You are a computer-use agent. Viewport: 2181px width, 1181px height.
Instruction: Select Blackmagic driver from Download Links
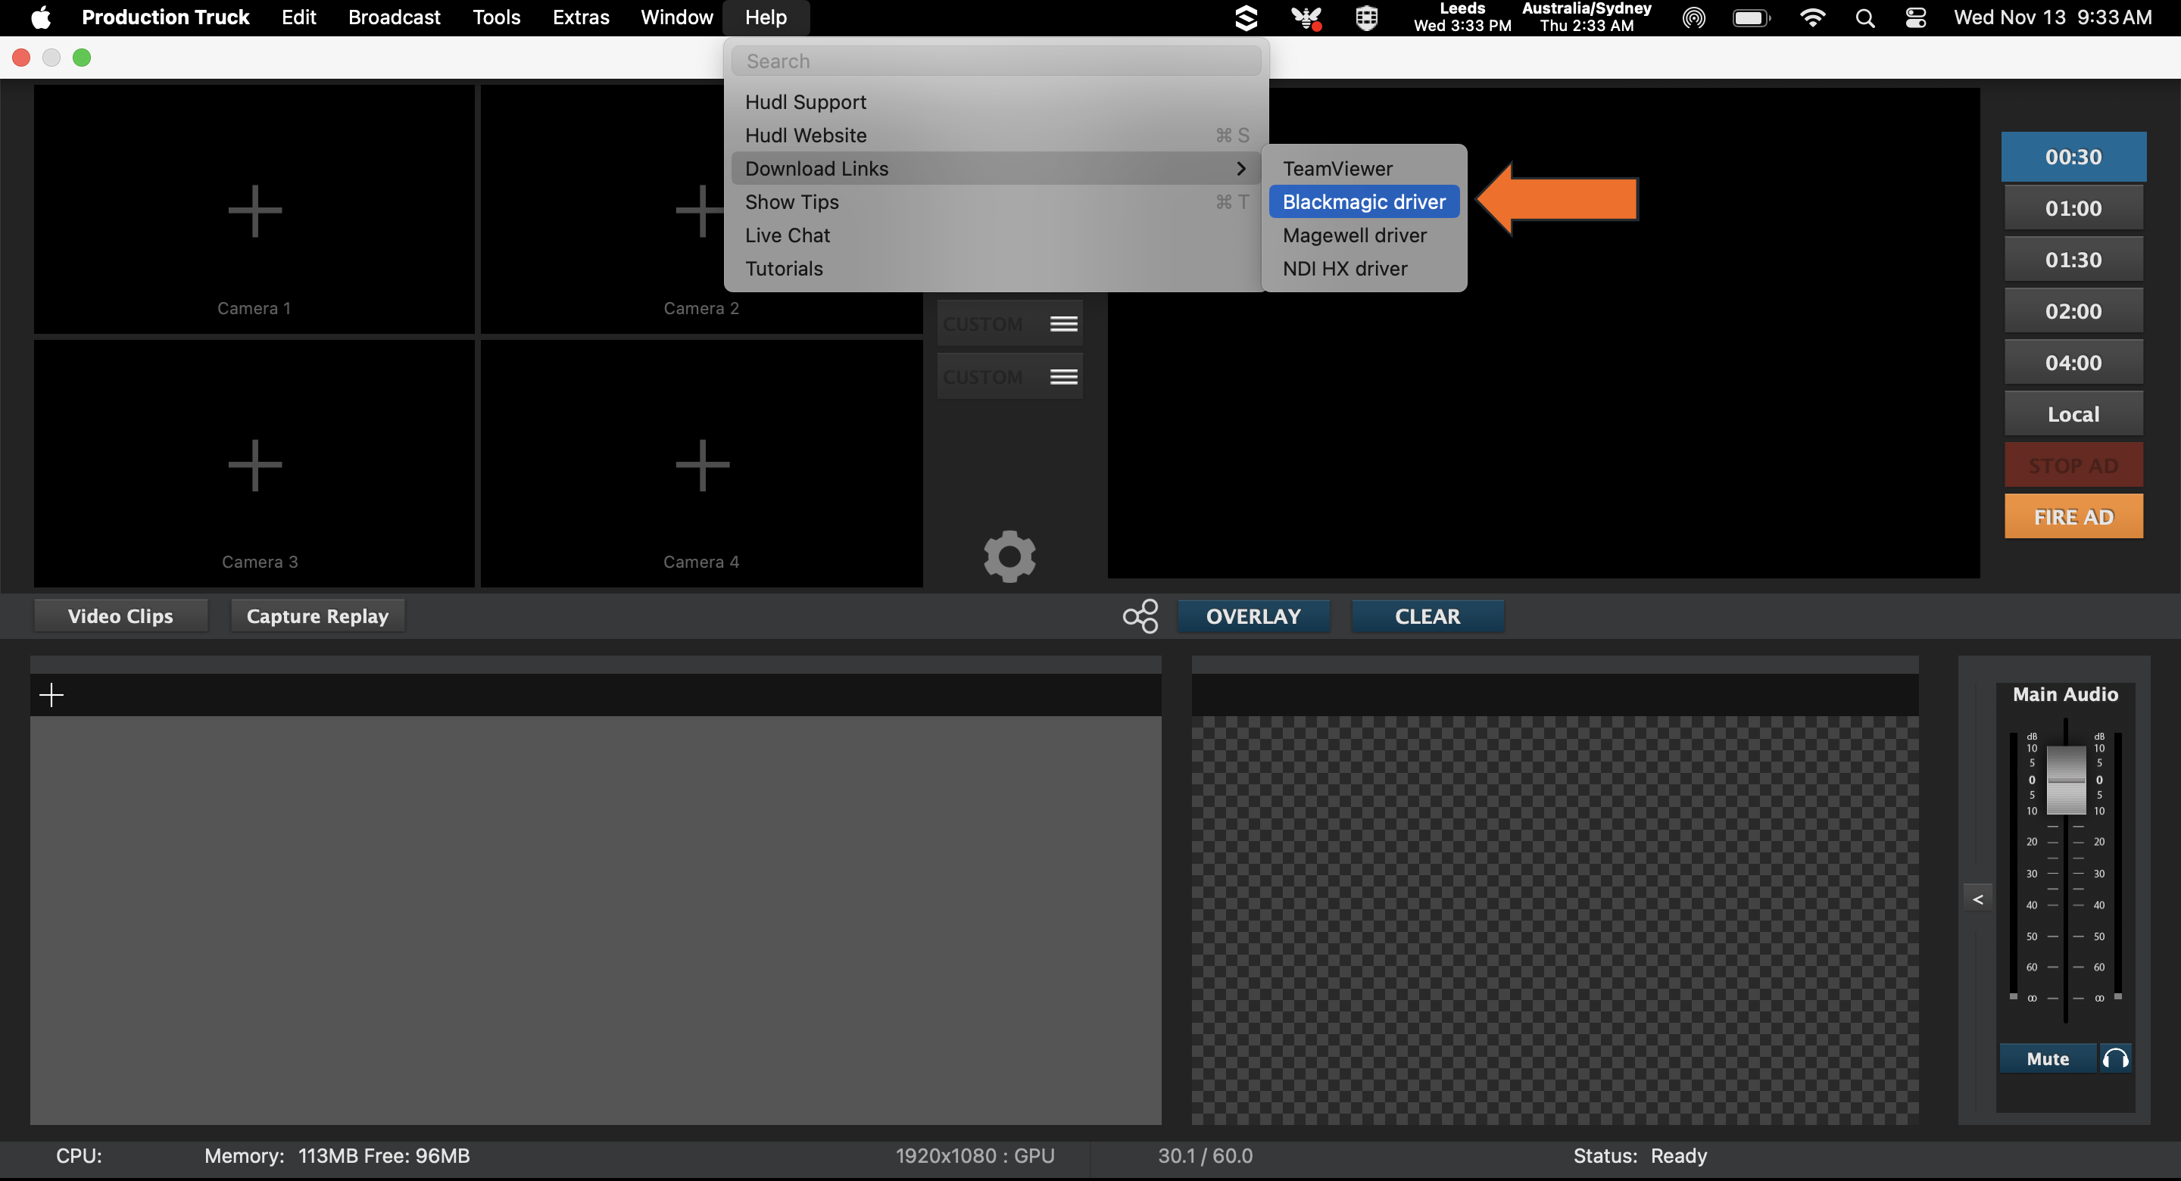click(x=1363, y=201)
